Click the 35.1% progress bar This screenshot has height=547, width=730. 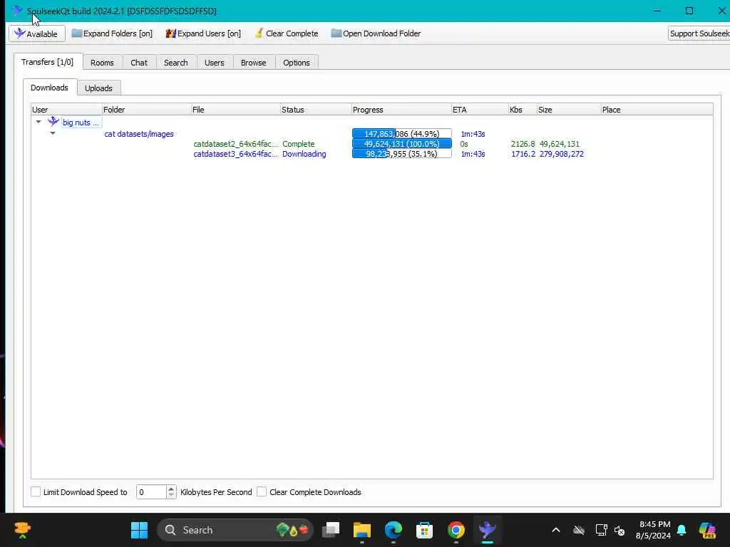(402, 154)
